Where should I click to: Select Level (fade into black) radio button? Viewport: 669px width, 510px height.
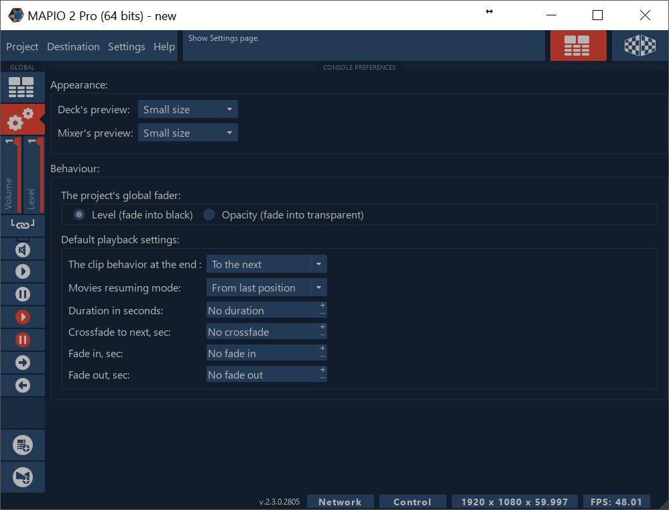(x=79, y=214)
